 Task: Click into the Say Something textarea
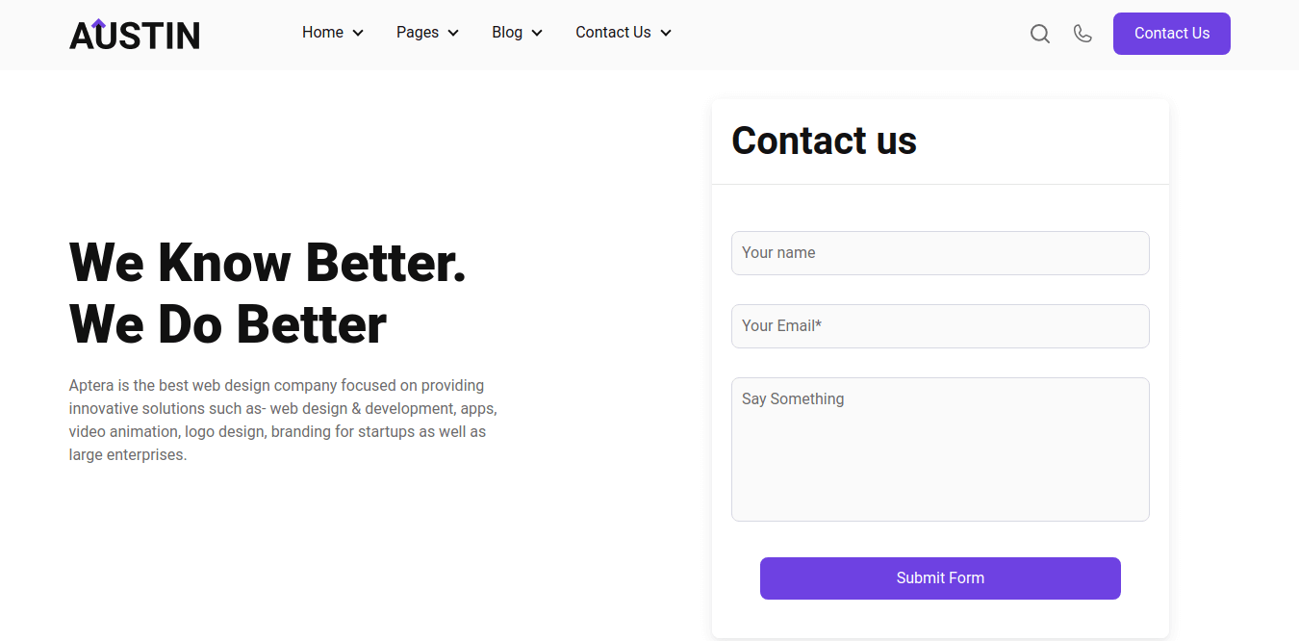click(x=940, y=449)
